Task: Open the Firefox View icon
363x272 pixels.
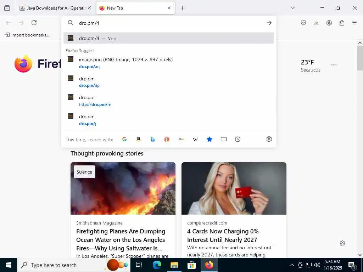Action: (7, 8)
